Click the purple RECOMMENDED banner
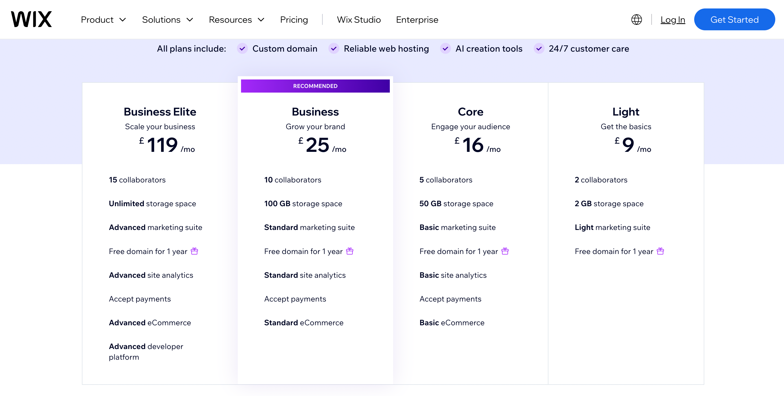The height and width of the screenshot is (396, 784). pos(315,86)
